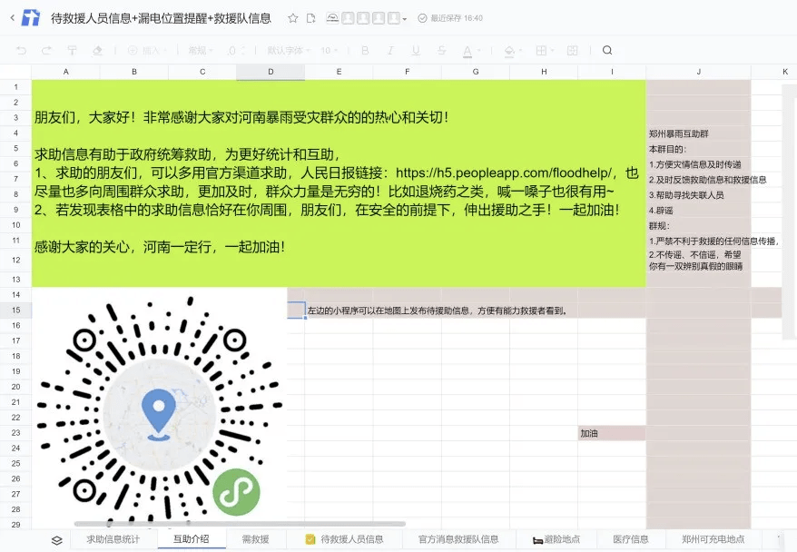The height and width of the screenshot is (552, 797).
Task: Click the 1.方便灾情信息及时传递 cell
Action: 698,164
